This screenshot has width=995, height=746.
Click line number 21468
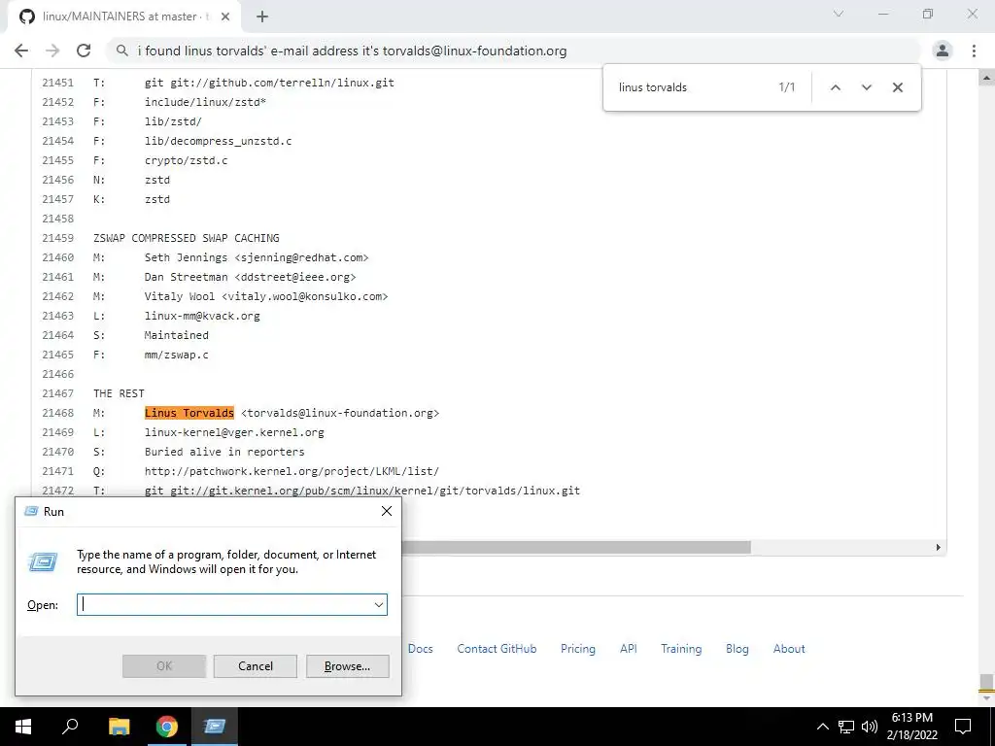57,413
